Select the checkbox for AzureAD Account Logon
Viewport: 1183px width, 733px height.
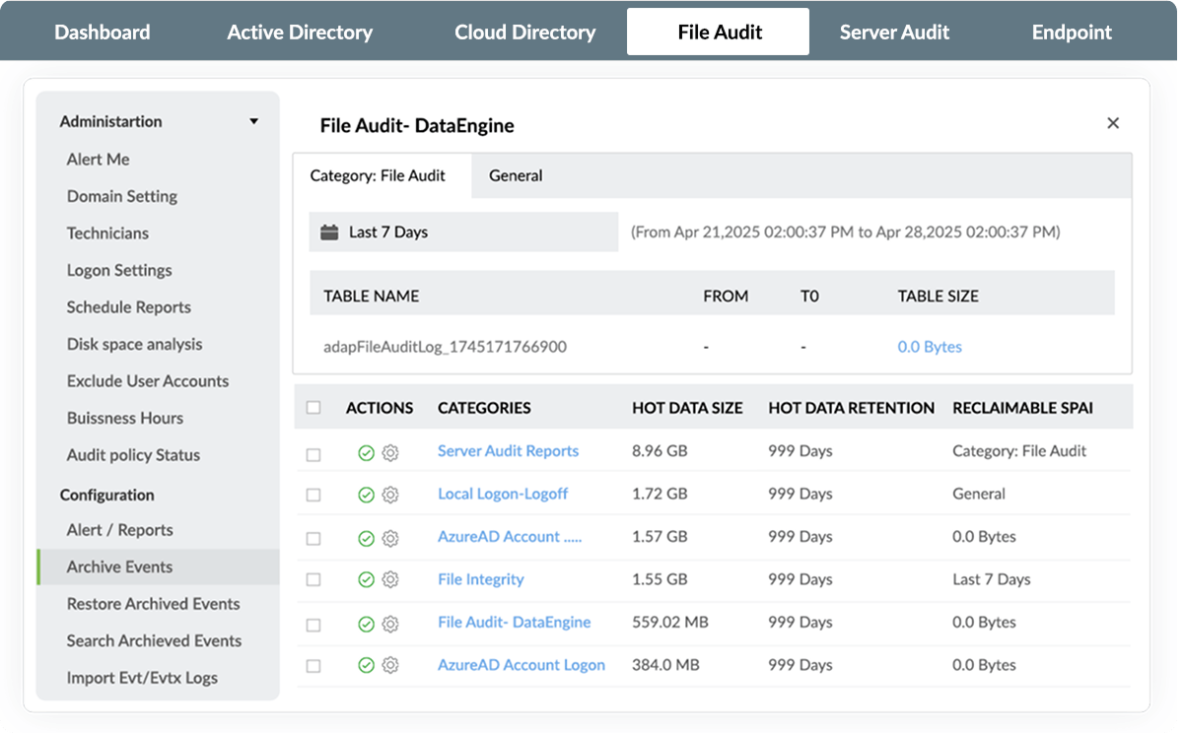pyautogui.click(x=313, y=666)
